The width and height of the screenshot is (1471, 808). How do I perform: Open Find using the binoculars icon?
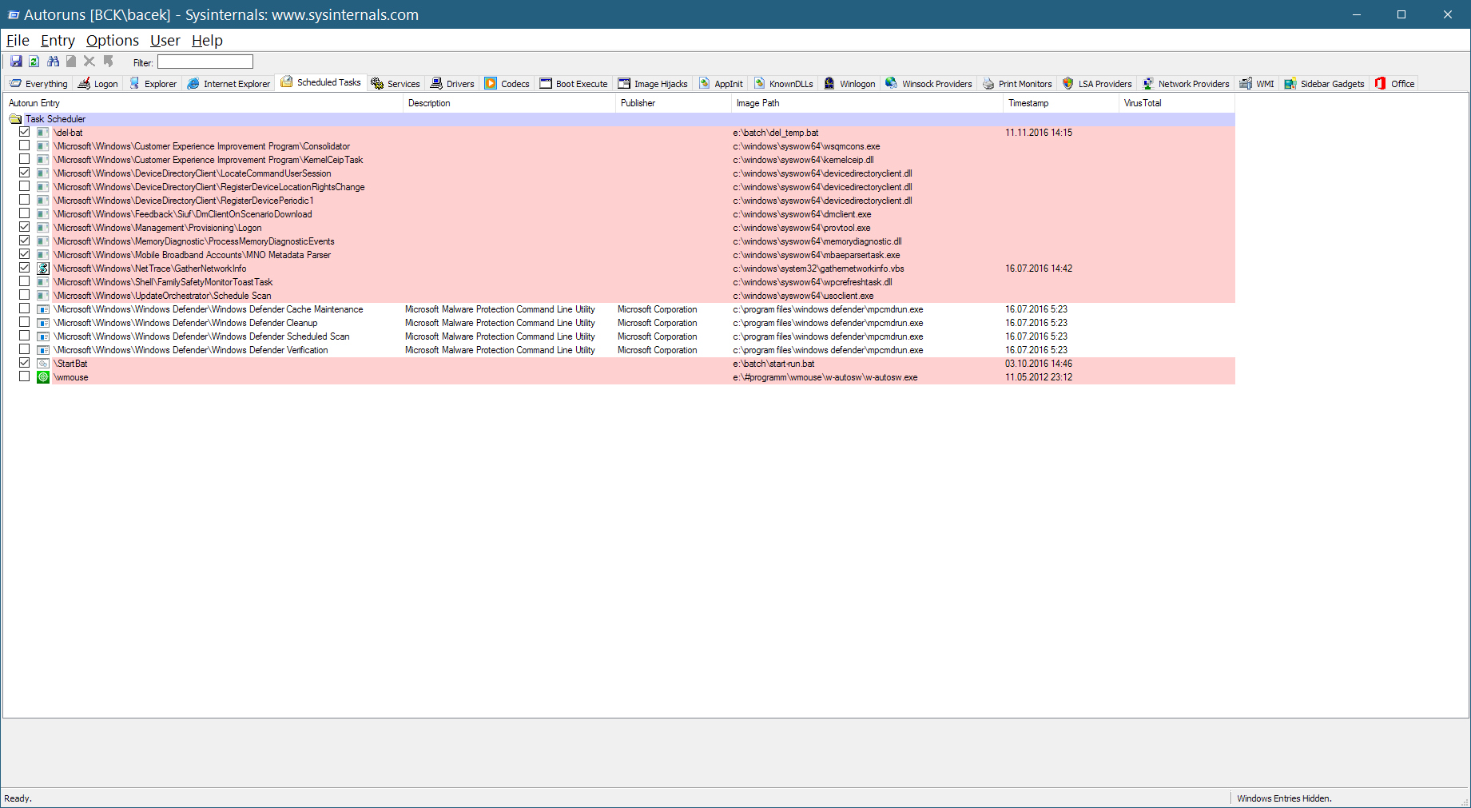coord(53,62)
